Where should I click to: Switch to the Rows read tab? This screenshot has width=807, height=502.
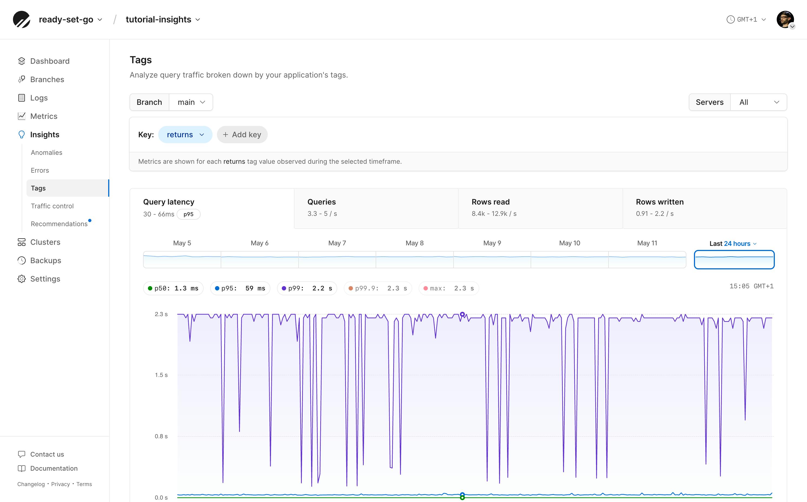pyautogui.click(x=541, y=209)
